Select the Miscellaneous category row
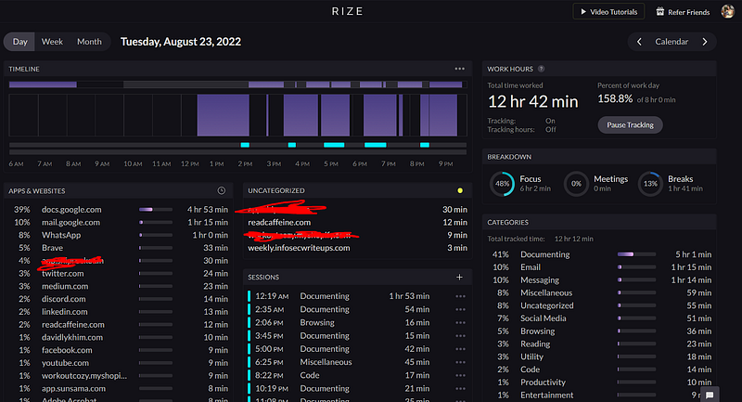The width and height of the screenshot is (742, 402). 599,292
